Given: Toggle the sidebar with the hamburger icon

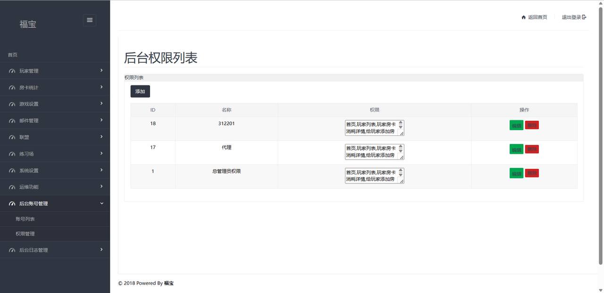Looking at the screenshot, I should (90, 20).
